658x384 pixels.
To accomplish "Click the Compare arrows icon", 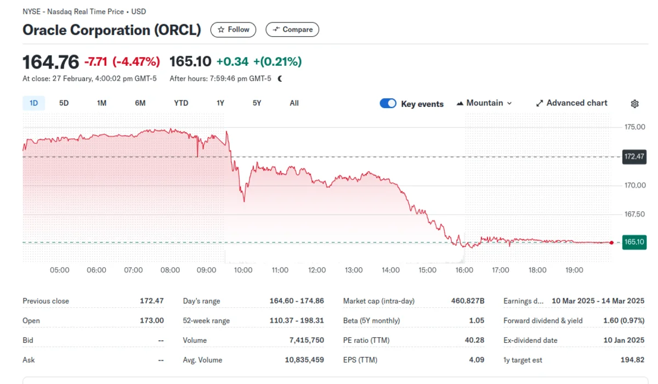I will click(276, 30).
